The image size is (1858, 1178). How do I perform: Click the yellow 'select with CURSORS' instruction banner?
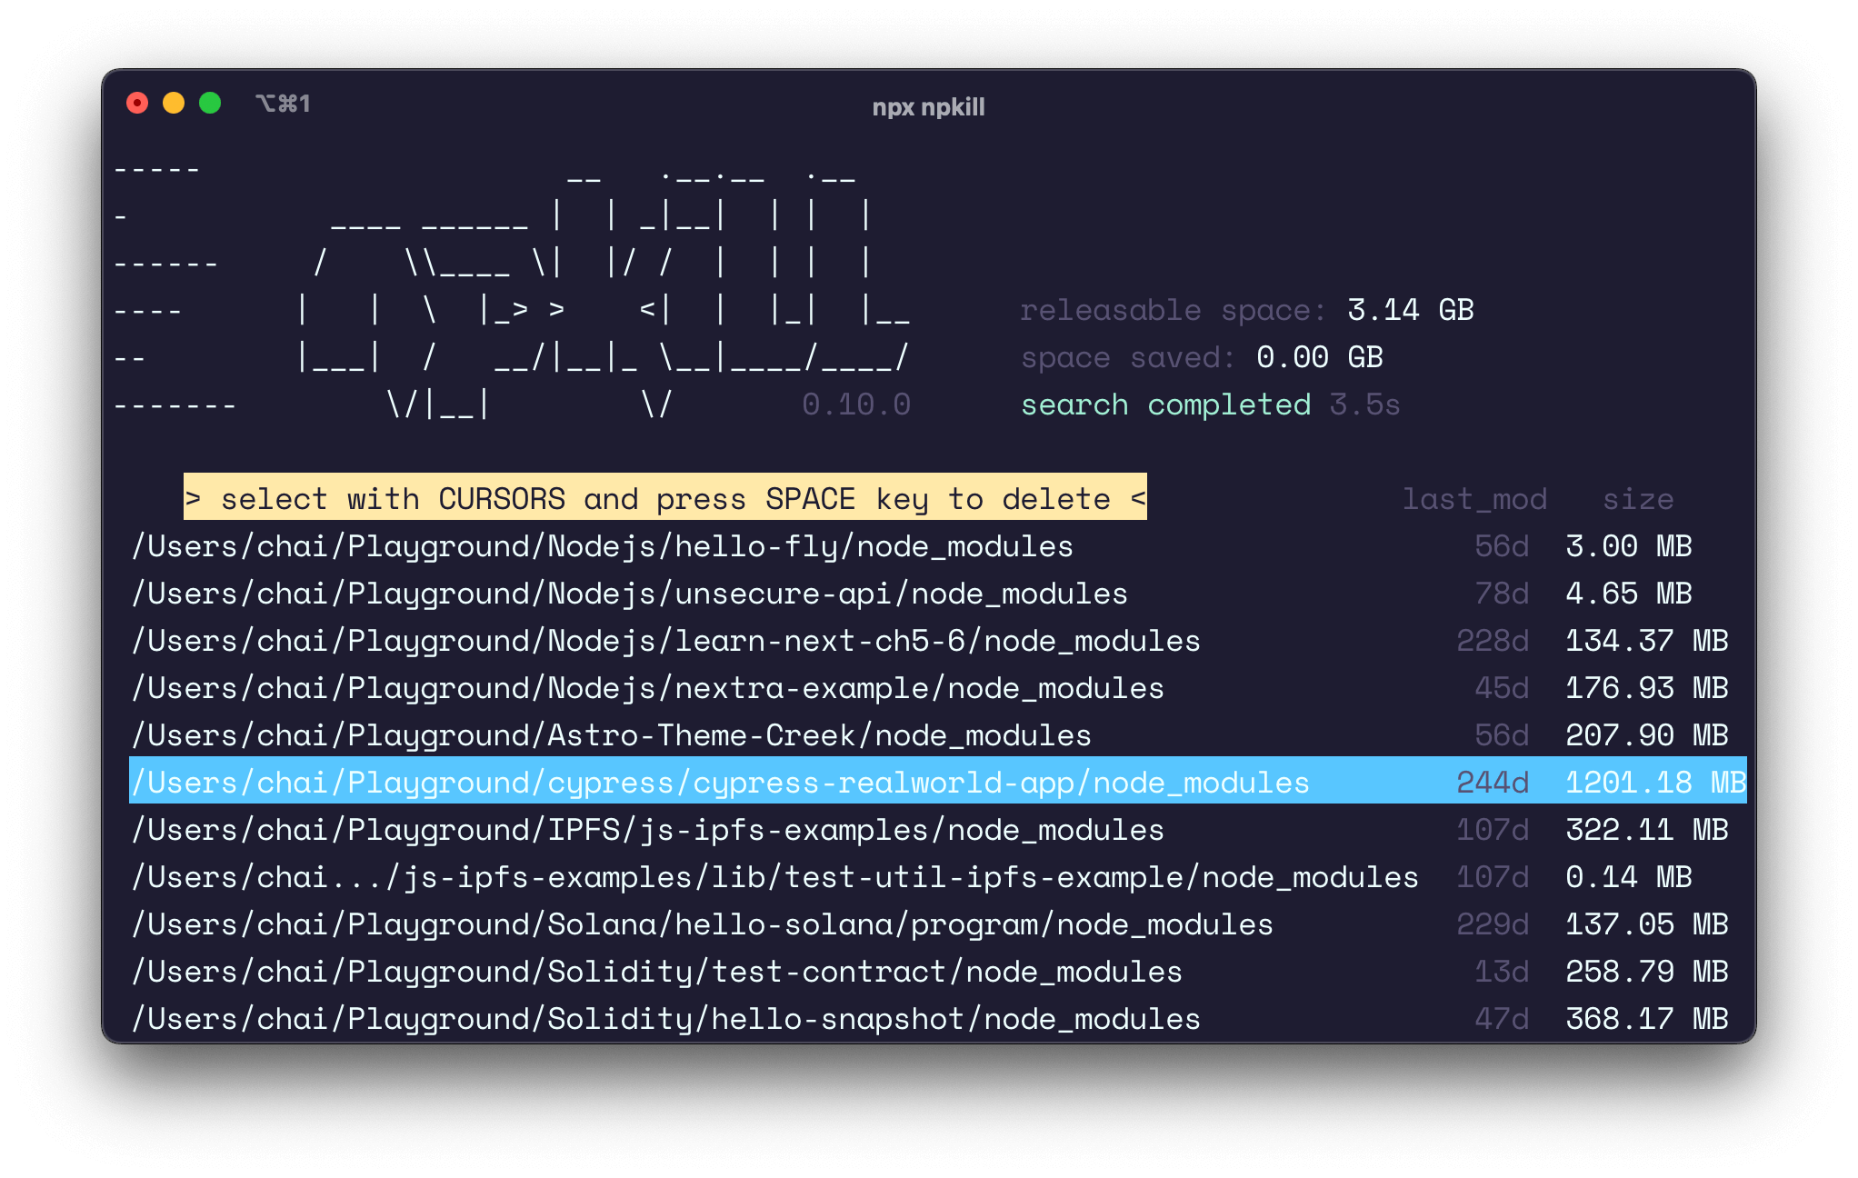pyautogui.click(x=664, y=497)
